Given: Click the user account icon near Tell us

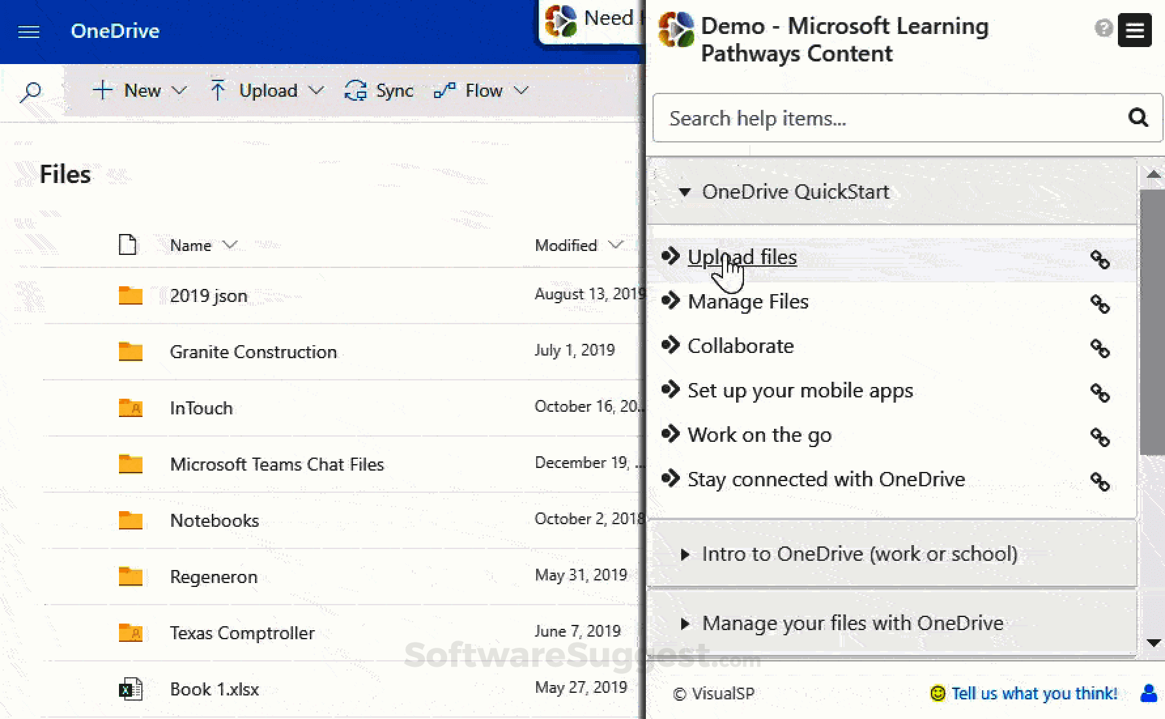Looking at the screenshot, I should (1148, 694).
